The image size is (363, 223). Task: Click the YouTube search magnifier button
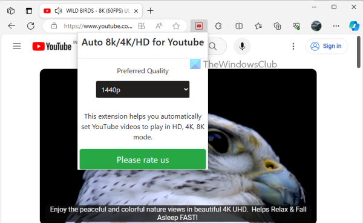coord(213,47)
